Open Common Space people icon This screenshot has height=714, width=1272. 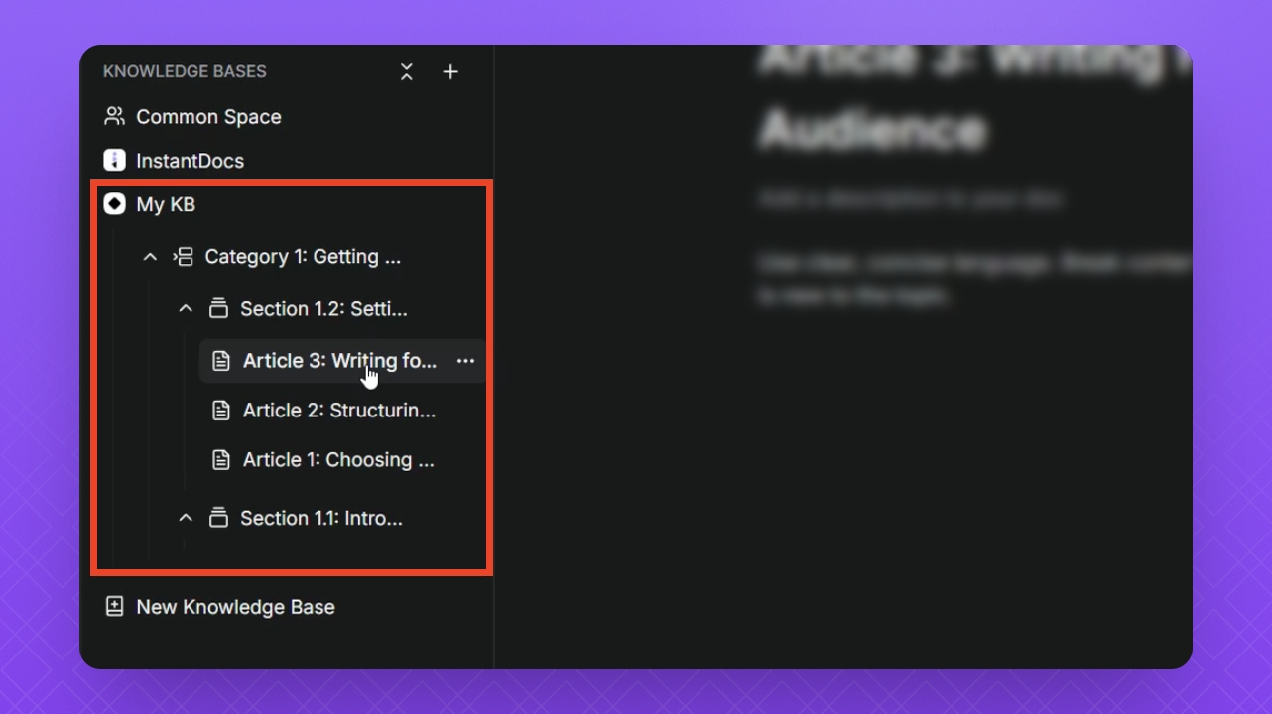coord(114,116)
